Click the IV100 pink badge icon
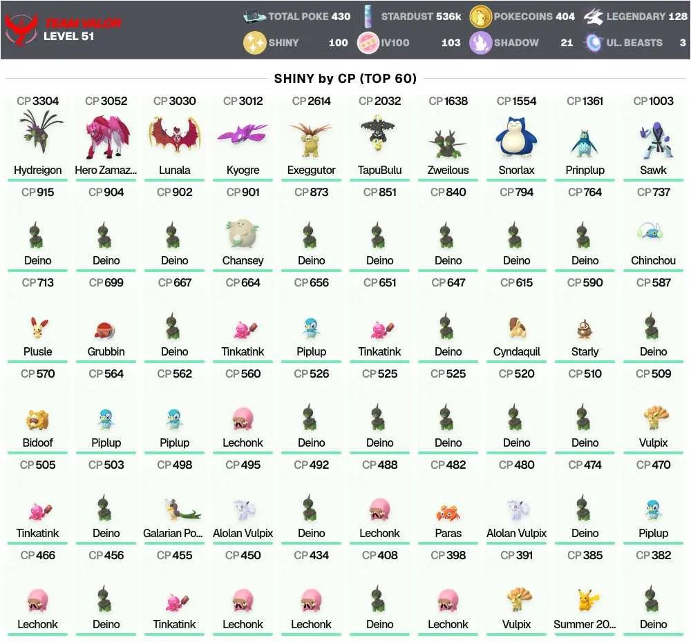This screenshot has width=691, height=642. pyautogui.click(x=368, y=43)
